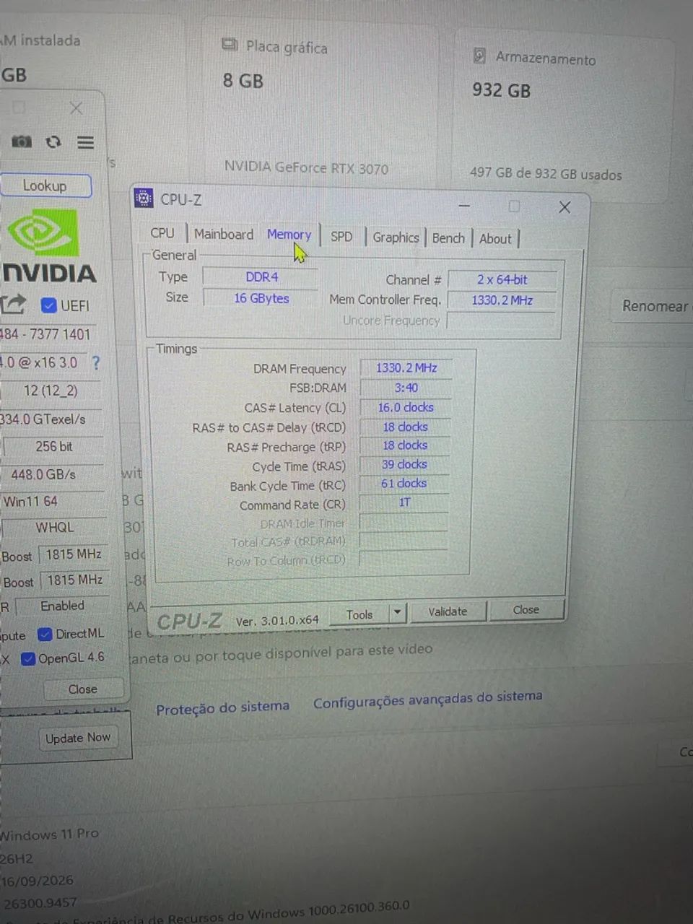Click the DRAM Frequency value 1330.2 MHz

coord(406,368)
